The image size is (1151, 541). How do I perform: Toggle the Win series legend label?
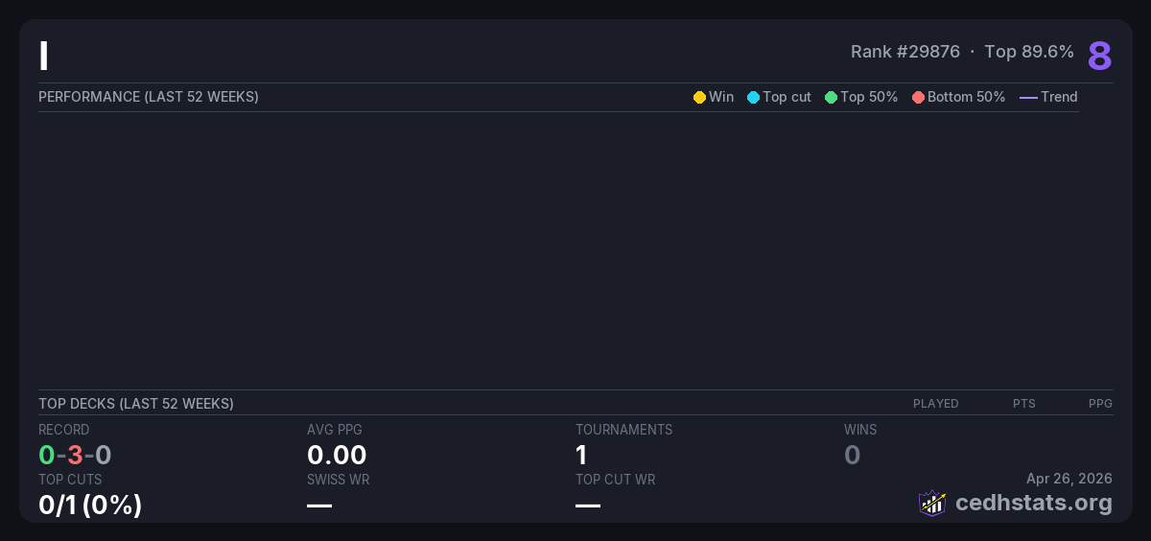721,97
